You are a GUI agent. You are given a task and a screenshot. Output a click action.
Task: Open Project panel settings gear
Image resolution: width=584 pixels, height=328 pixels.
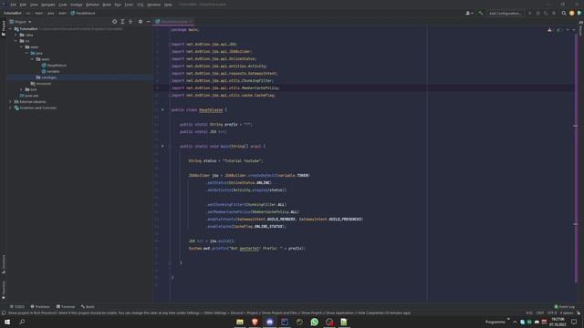[141, 22]
